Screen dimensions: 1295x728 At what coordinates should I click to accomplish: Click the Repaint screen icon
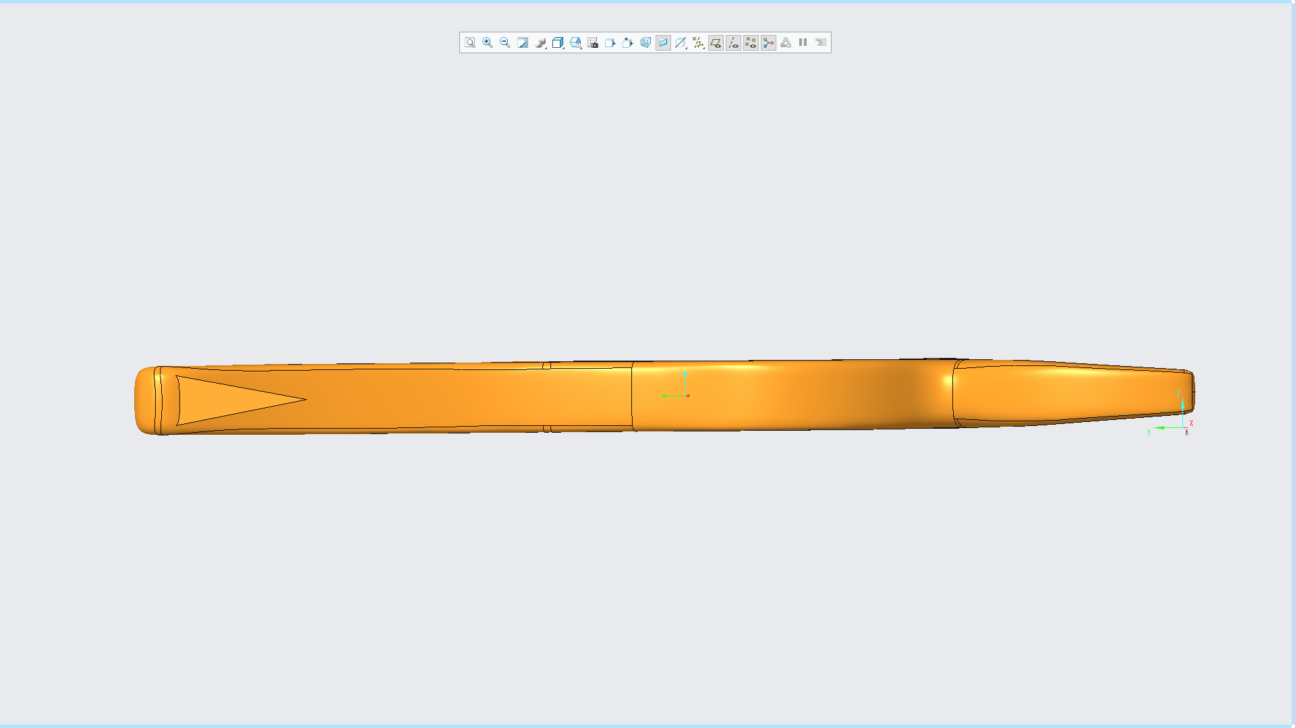(x=523, y=42)
